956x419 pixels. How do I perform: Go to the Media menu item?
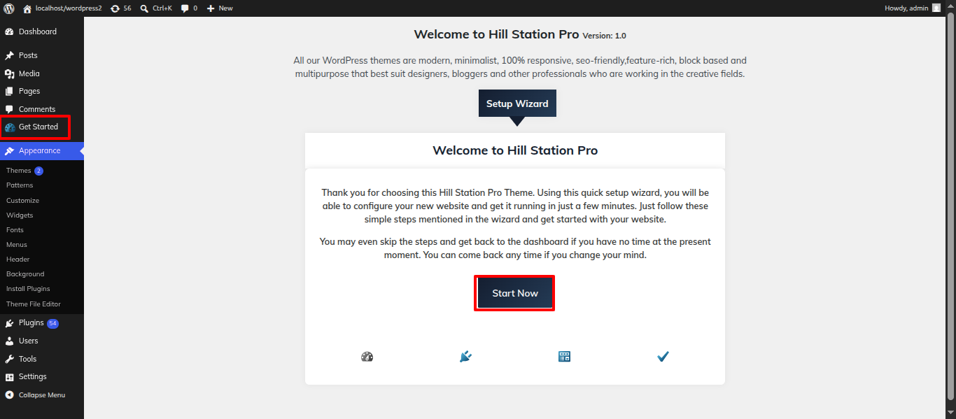tap(42, 73)
